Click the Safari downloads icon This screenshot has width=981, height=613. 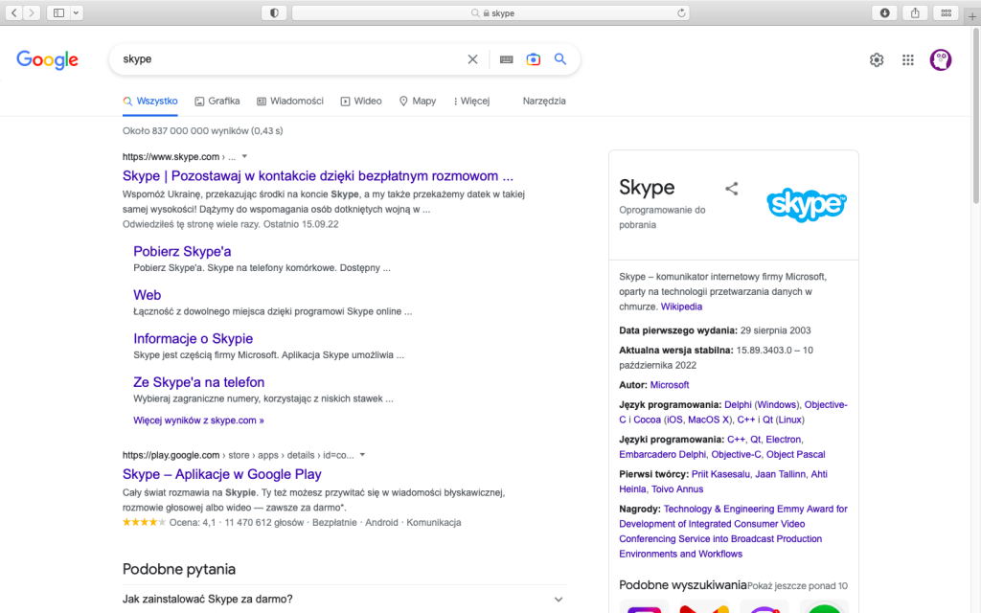(884, 12)
